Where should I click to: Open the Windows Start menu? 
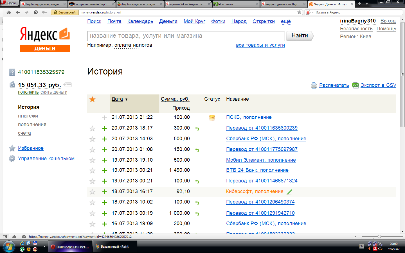tap(9, 247)
